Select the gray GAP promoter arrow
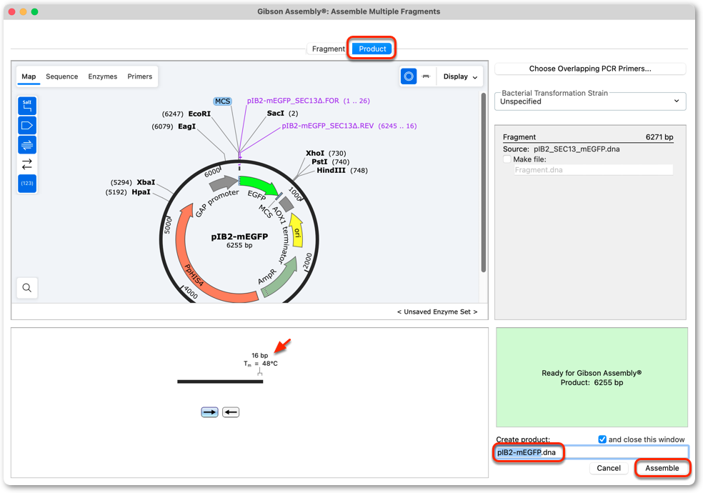The height and width of the screenshot is (493, 703). point(224,182)
